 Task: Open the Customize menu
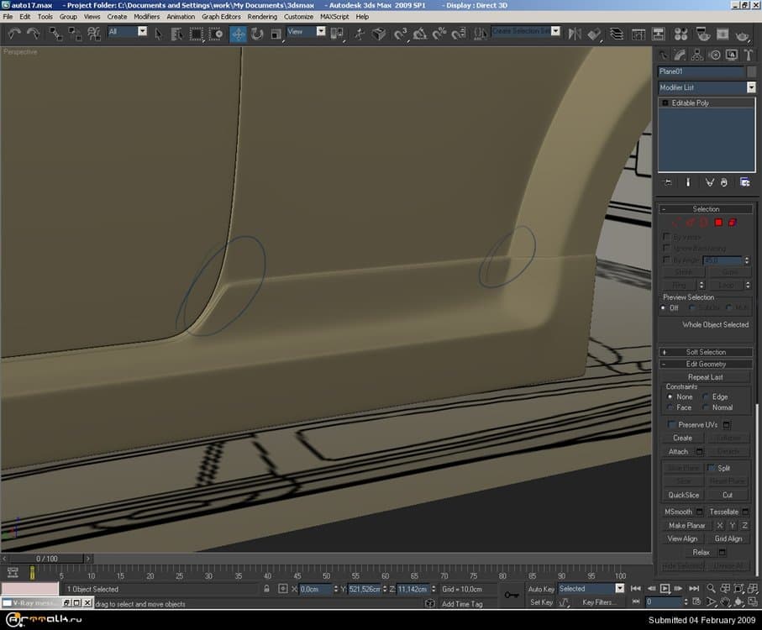pyautogui.click(x=299, y=16)
